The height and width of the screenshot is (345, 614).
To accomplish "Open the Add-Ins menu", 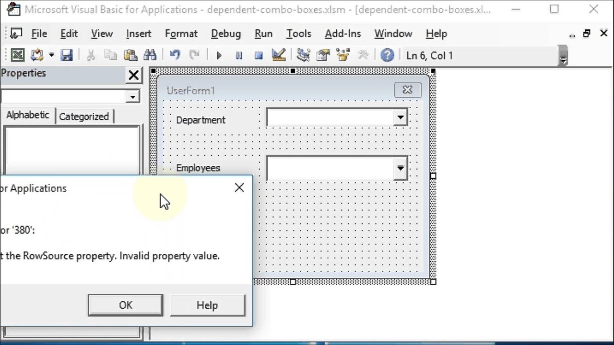I will (x=343, y=34).
